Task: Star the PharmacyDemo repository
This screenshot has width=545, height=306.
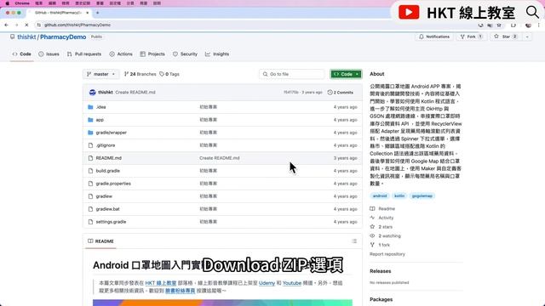Action: (x=506, y=37)
